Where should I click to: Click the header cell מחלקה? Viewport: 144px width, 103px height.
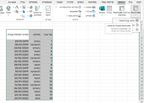click(x=35, y=35)
